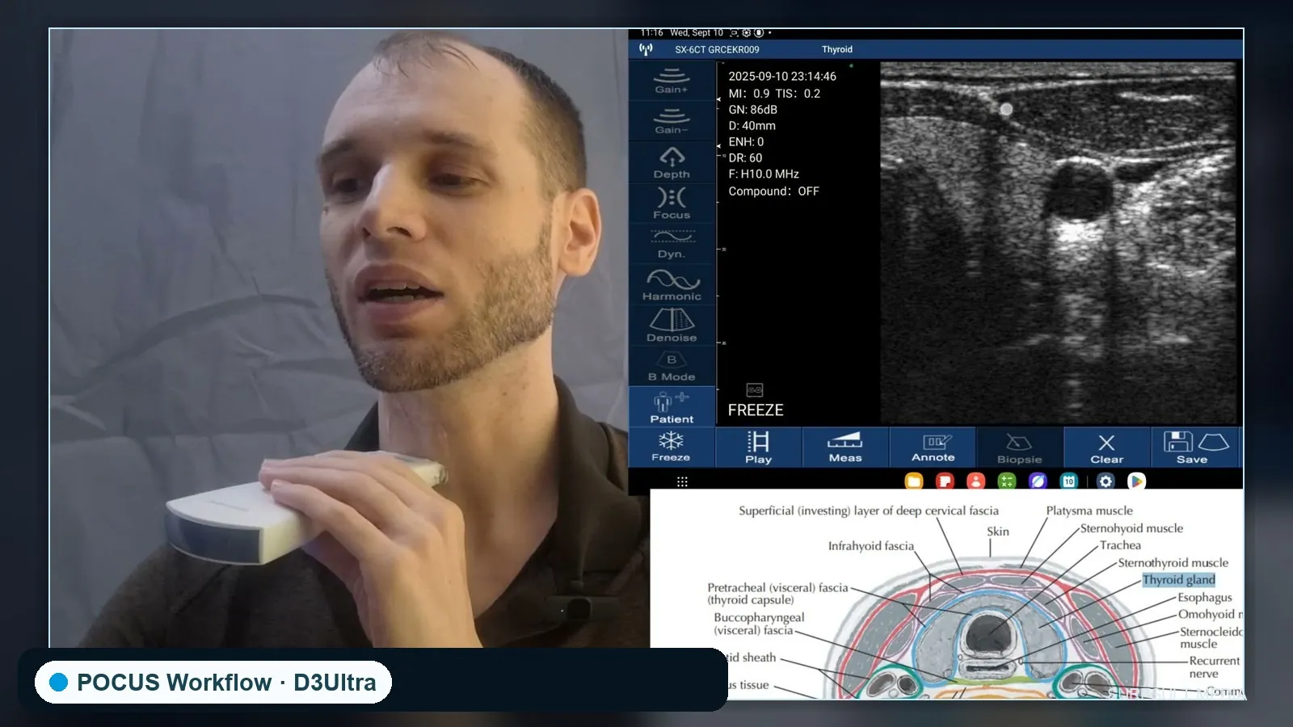This screenshot has height=727, width=1293.
Task: Adjust the scan Depth control
Action: tap(672, 162)
